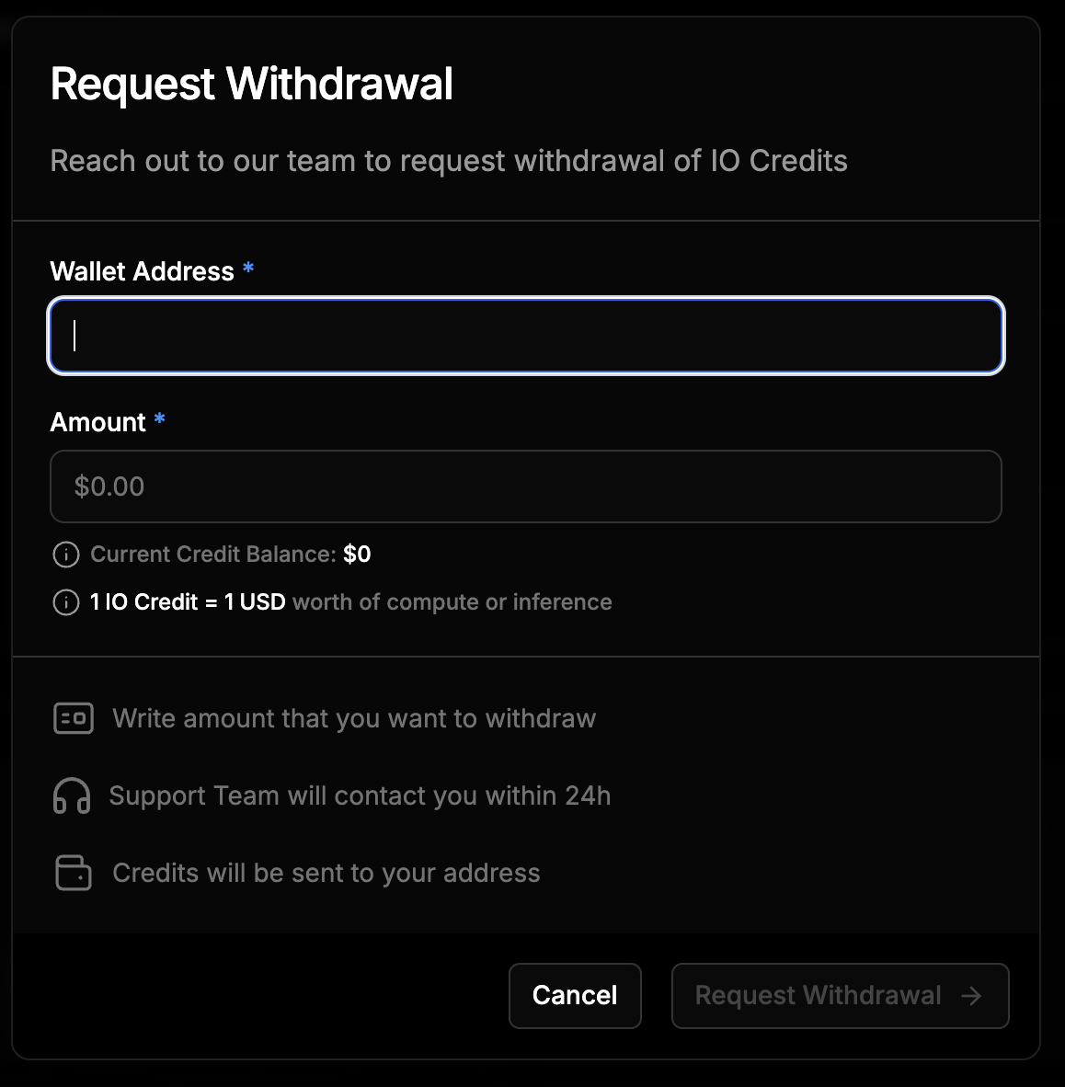Click the wallet icon next to credits note

[x=74, y=873]
